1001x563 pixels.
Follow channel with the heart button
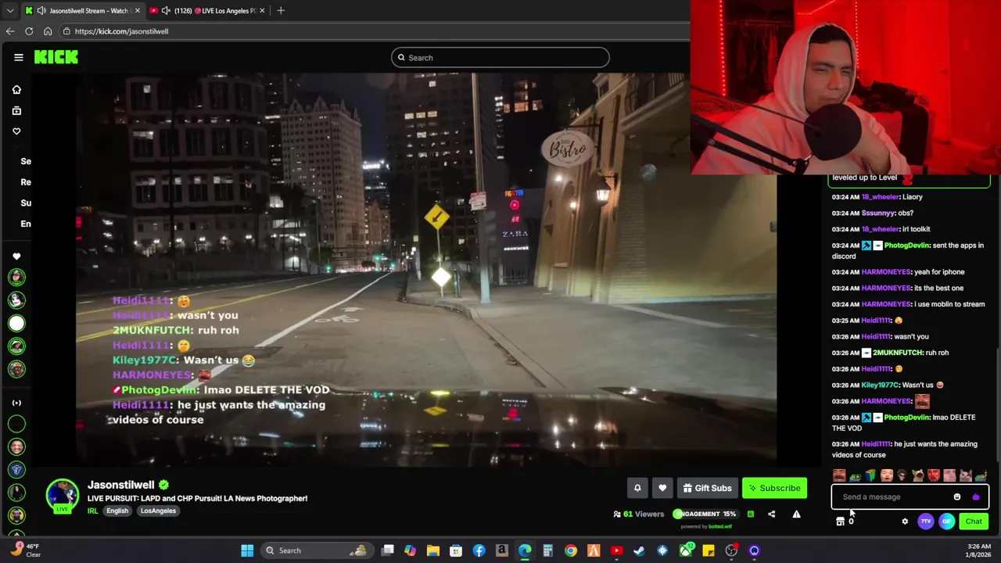662,488
